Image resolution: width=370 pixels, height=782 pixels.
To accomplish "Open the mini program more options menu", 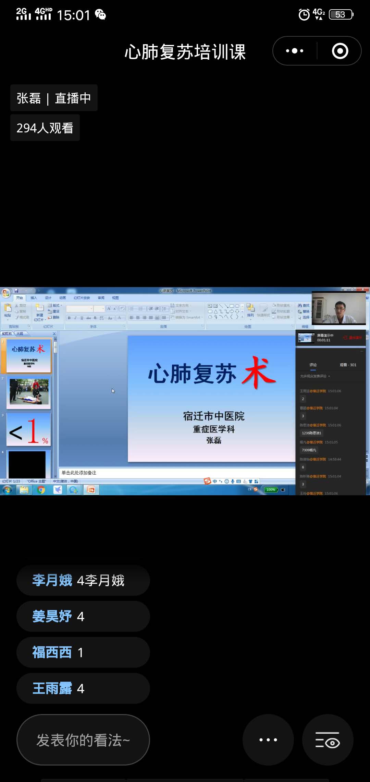I will (295, 51).
